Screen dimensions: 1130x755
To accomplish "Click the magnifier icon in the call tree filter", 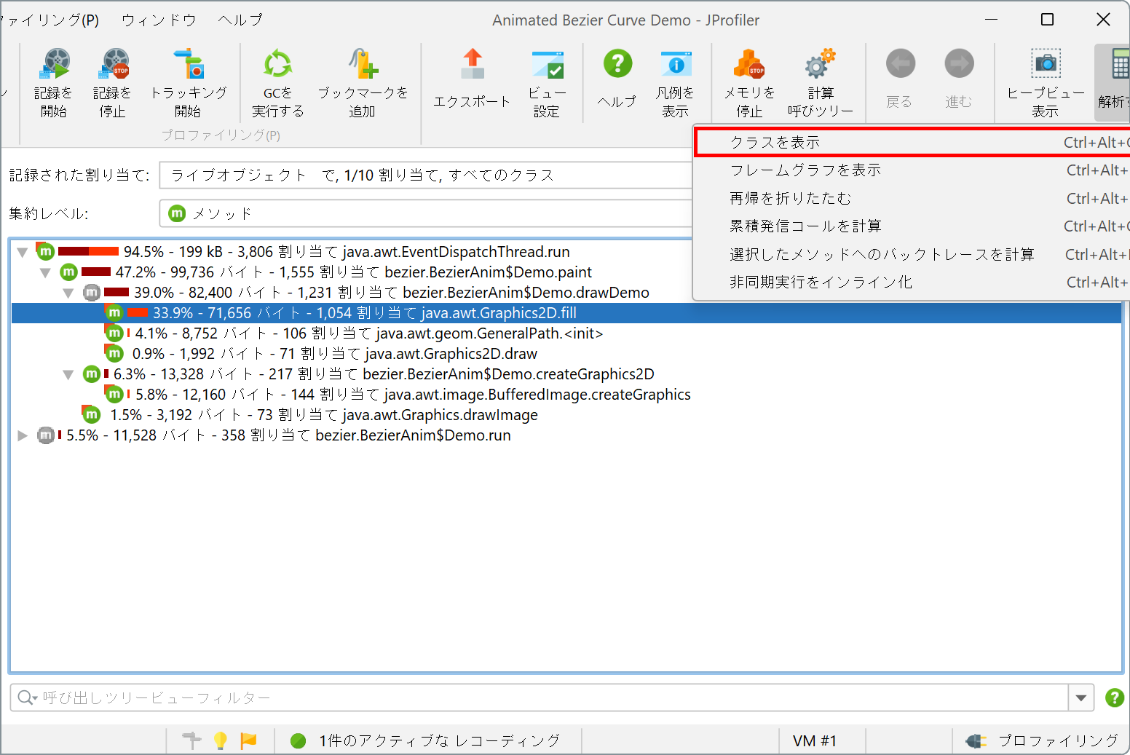I will click(26, 697).
